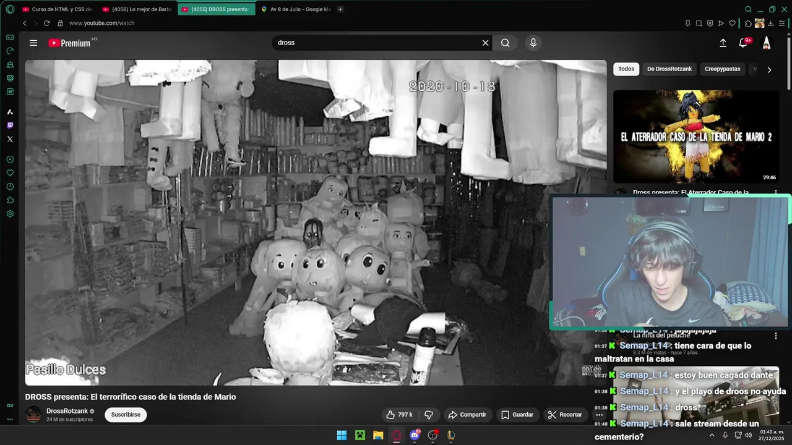
Task: Take a snapshot with address bar icon
Action: point(699,23)
